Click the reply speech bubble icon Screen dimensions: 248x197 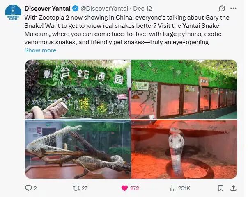point(28,188)
